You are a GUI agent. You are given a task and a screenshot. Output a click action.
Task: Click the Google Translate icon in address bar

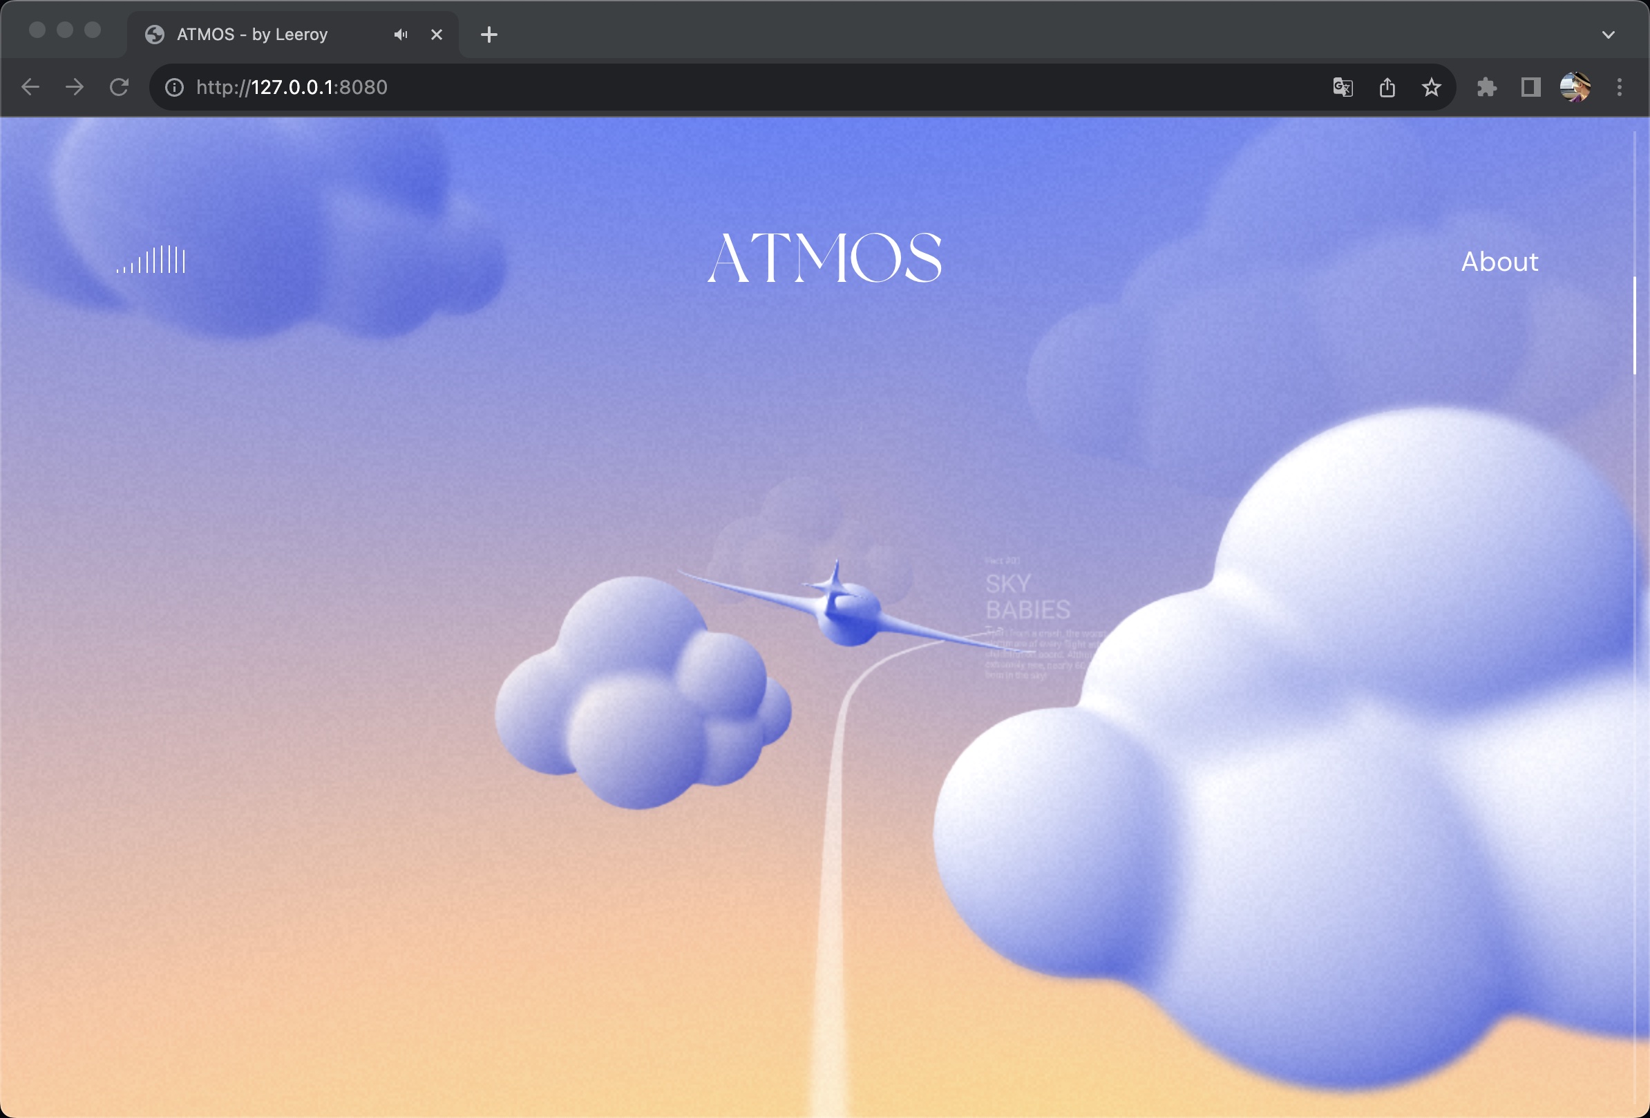[x=1343, y=87]
